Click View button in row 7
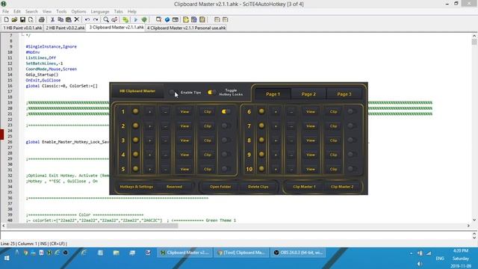The image size is (478, 269). coord(311,126)
